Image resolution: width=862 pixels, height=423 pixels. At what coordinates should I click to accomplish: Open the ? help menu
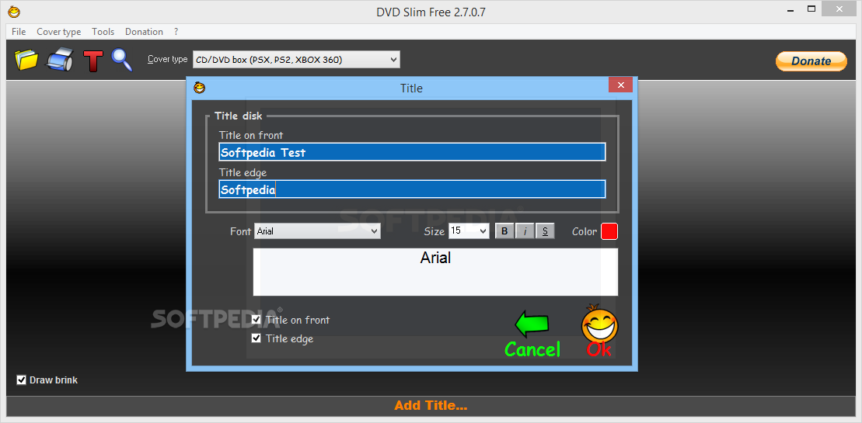(x=176, y=32)
